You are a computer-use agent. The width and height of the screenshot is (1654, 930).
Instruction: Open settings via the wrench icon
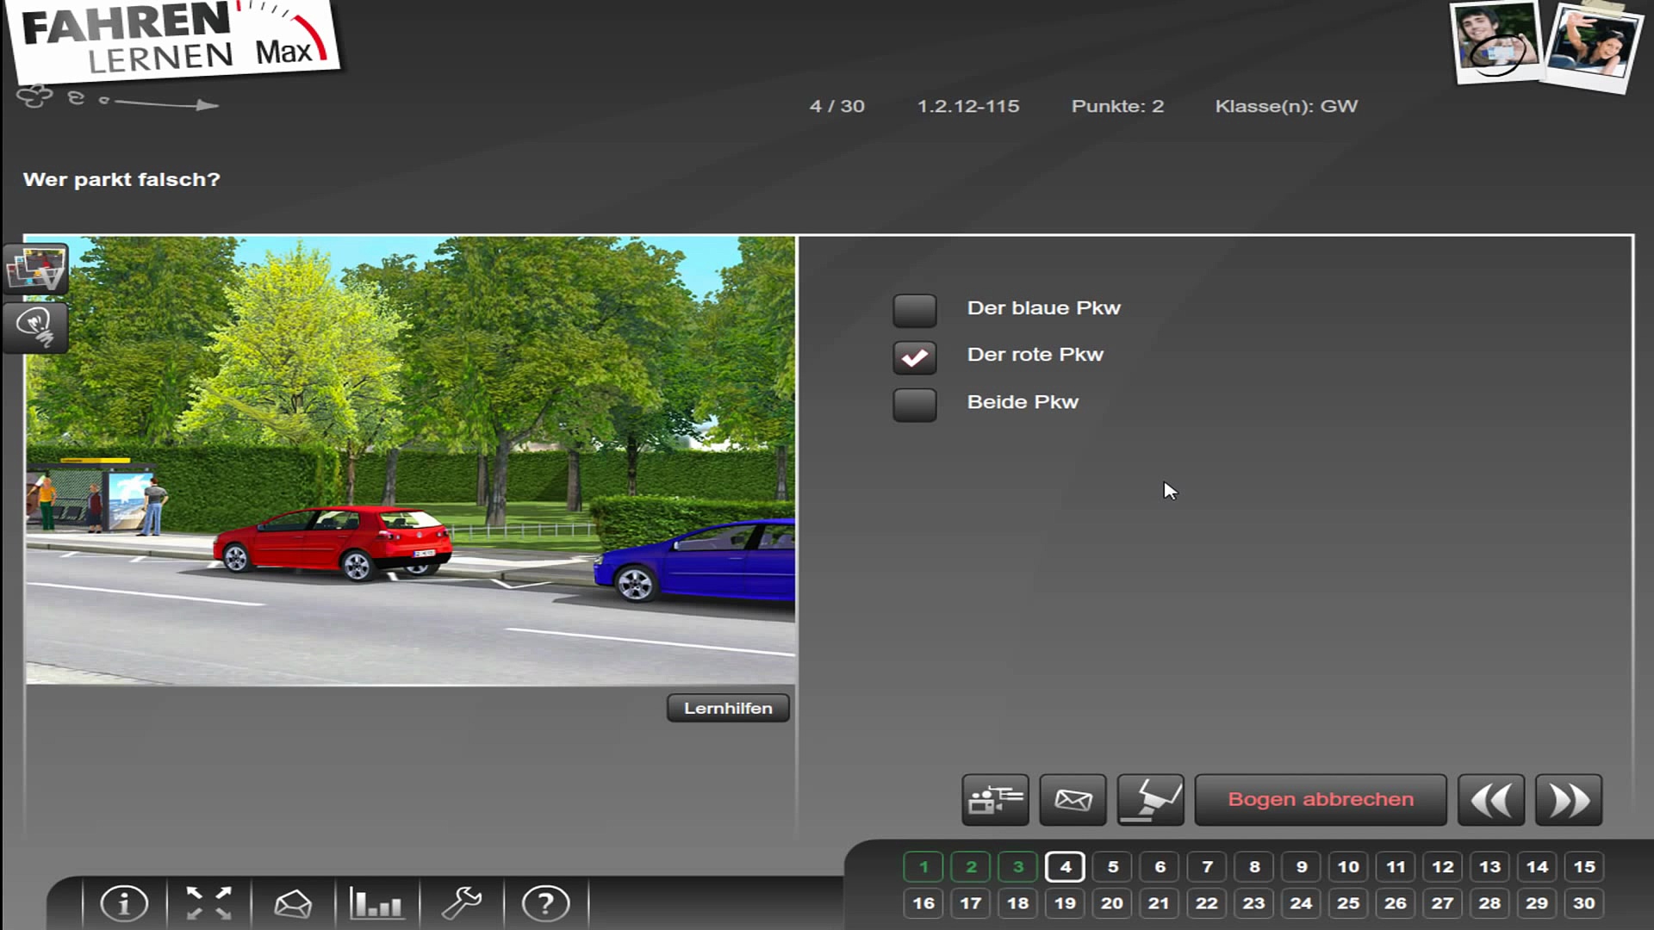point(462,903)
